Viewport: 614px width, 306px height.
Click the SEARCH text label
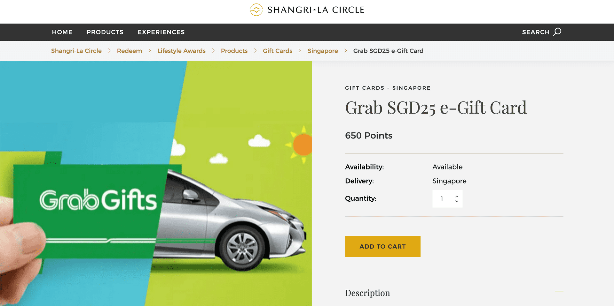point(536,32)
